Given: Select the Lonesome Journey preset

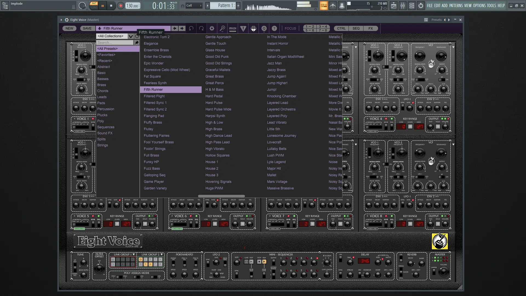Looking at the screenshot, I should (x=281, y=136).
